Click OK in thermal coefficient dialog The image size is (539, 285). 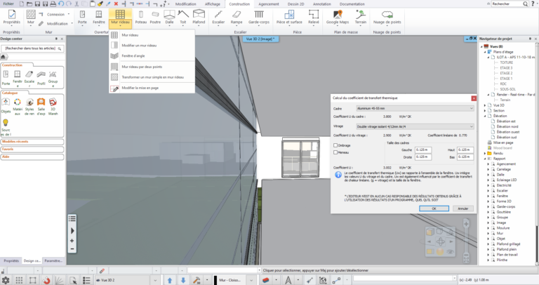[434, 208]
